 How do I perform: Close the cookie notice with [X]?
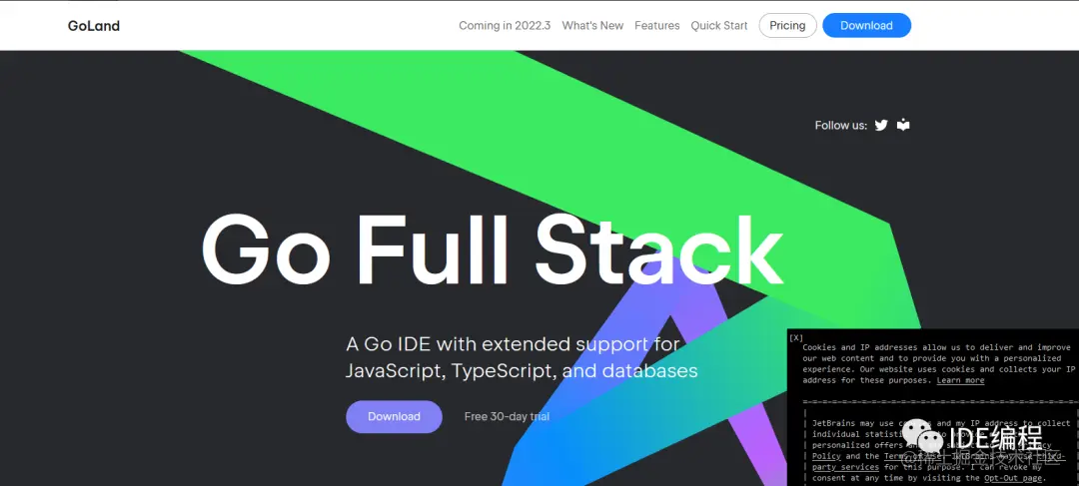click(x=796, y=337)
